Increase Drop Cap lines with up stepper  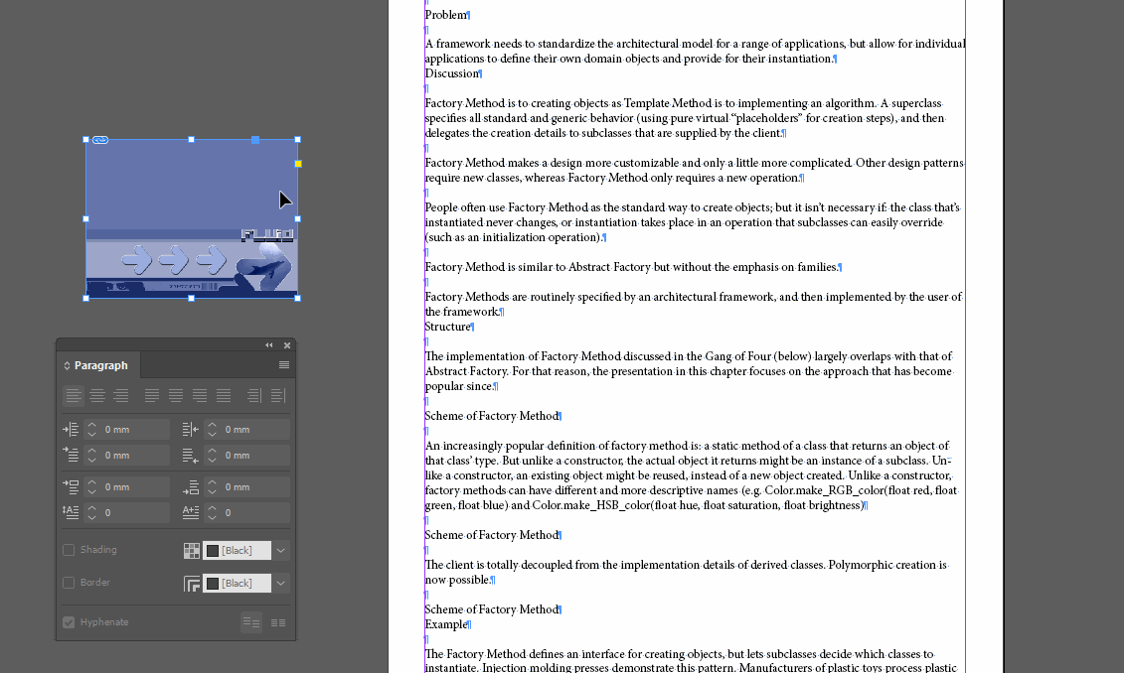coord(91,507)
